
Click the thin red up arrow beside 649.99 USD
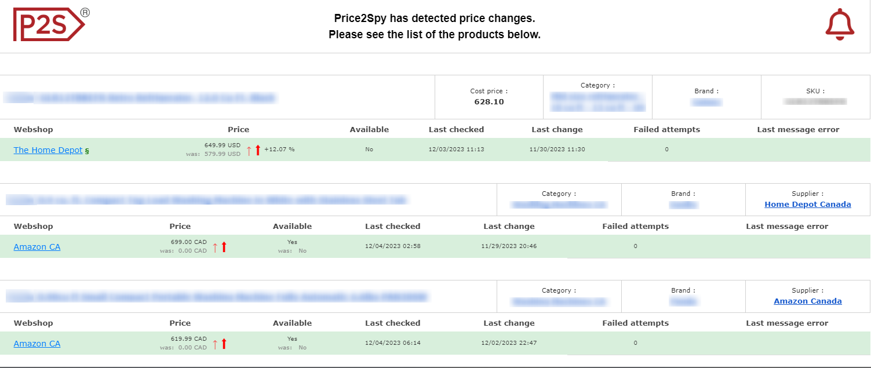point(249,150)
